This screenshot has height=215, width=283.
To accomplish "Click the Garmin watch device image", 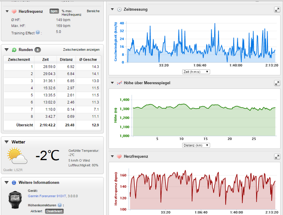I will tap(15, 200).
